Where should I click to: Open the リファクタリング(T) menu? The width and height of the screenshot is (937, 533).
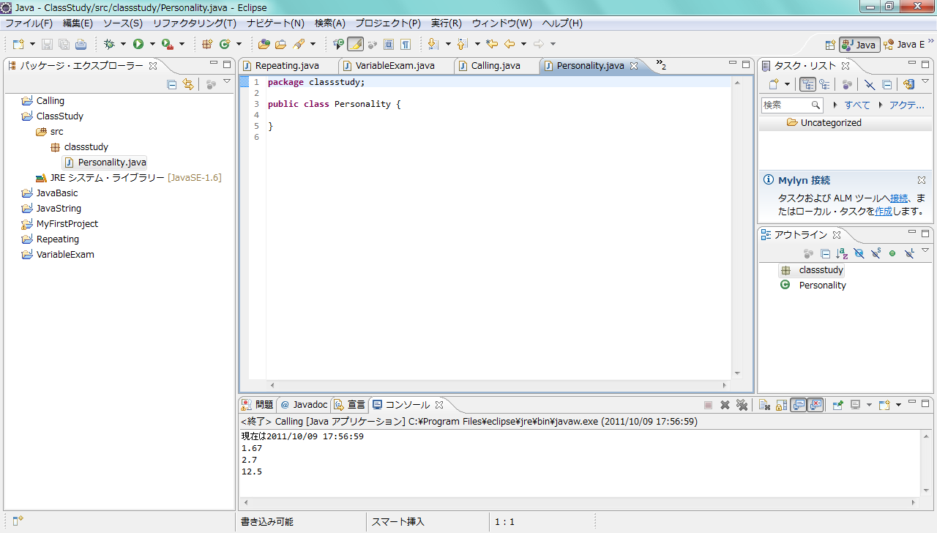point(194,23)
